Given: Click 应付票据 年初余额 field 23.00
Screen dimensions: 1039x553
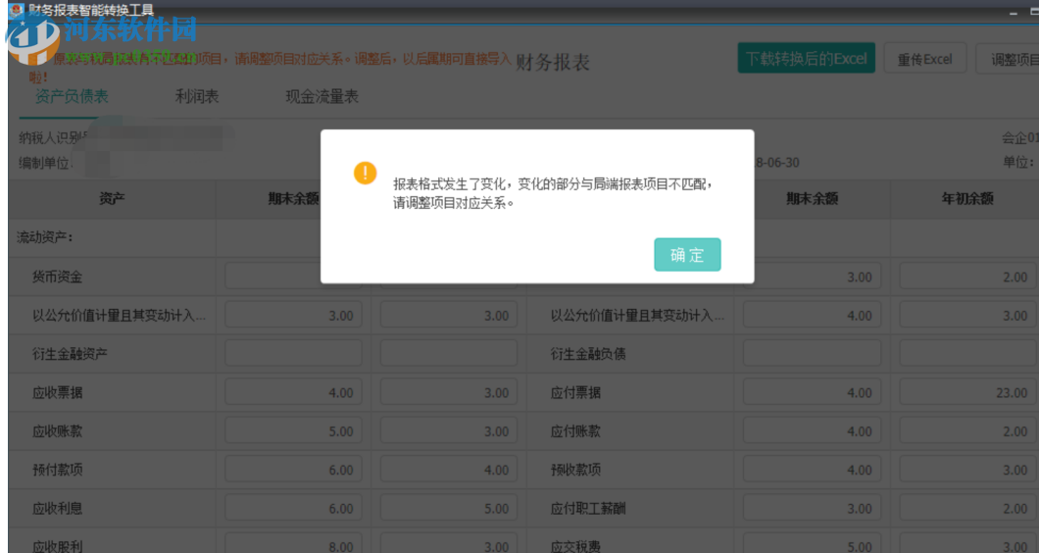Looking at the screenshot, I should click(968, 392).
